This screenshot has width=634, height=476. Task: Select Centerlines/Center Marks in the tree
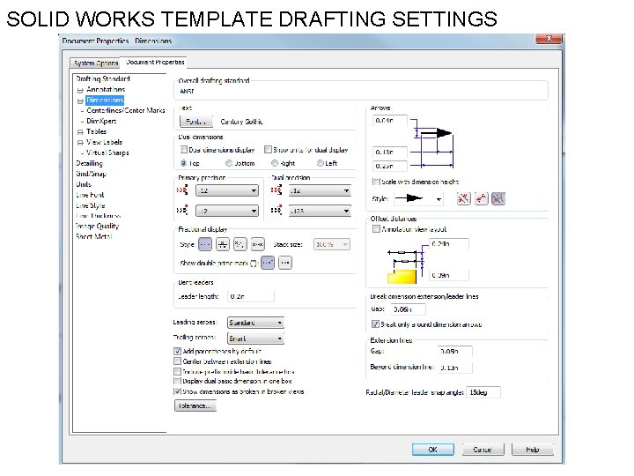pyautogui.click(x=125, y=110)
